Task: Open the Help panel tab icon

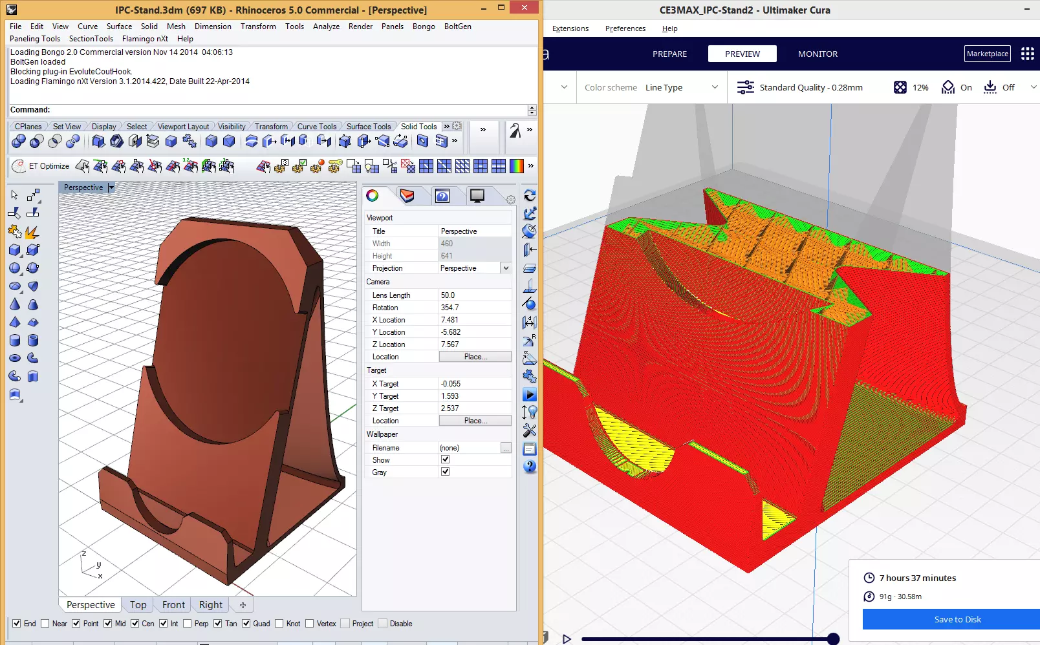Action: (442, 196)
